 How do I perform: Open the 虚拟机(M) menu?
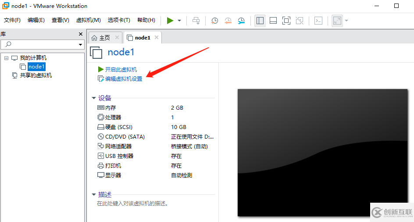[x=88, y=20]
